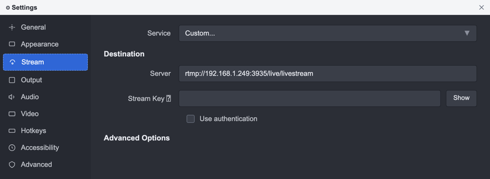The image size is (490, 179).
Task: Switch to the Audio settings tab
Action: [x=45, y=97]
